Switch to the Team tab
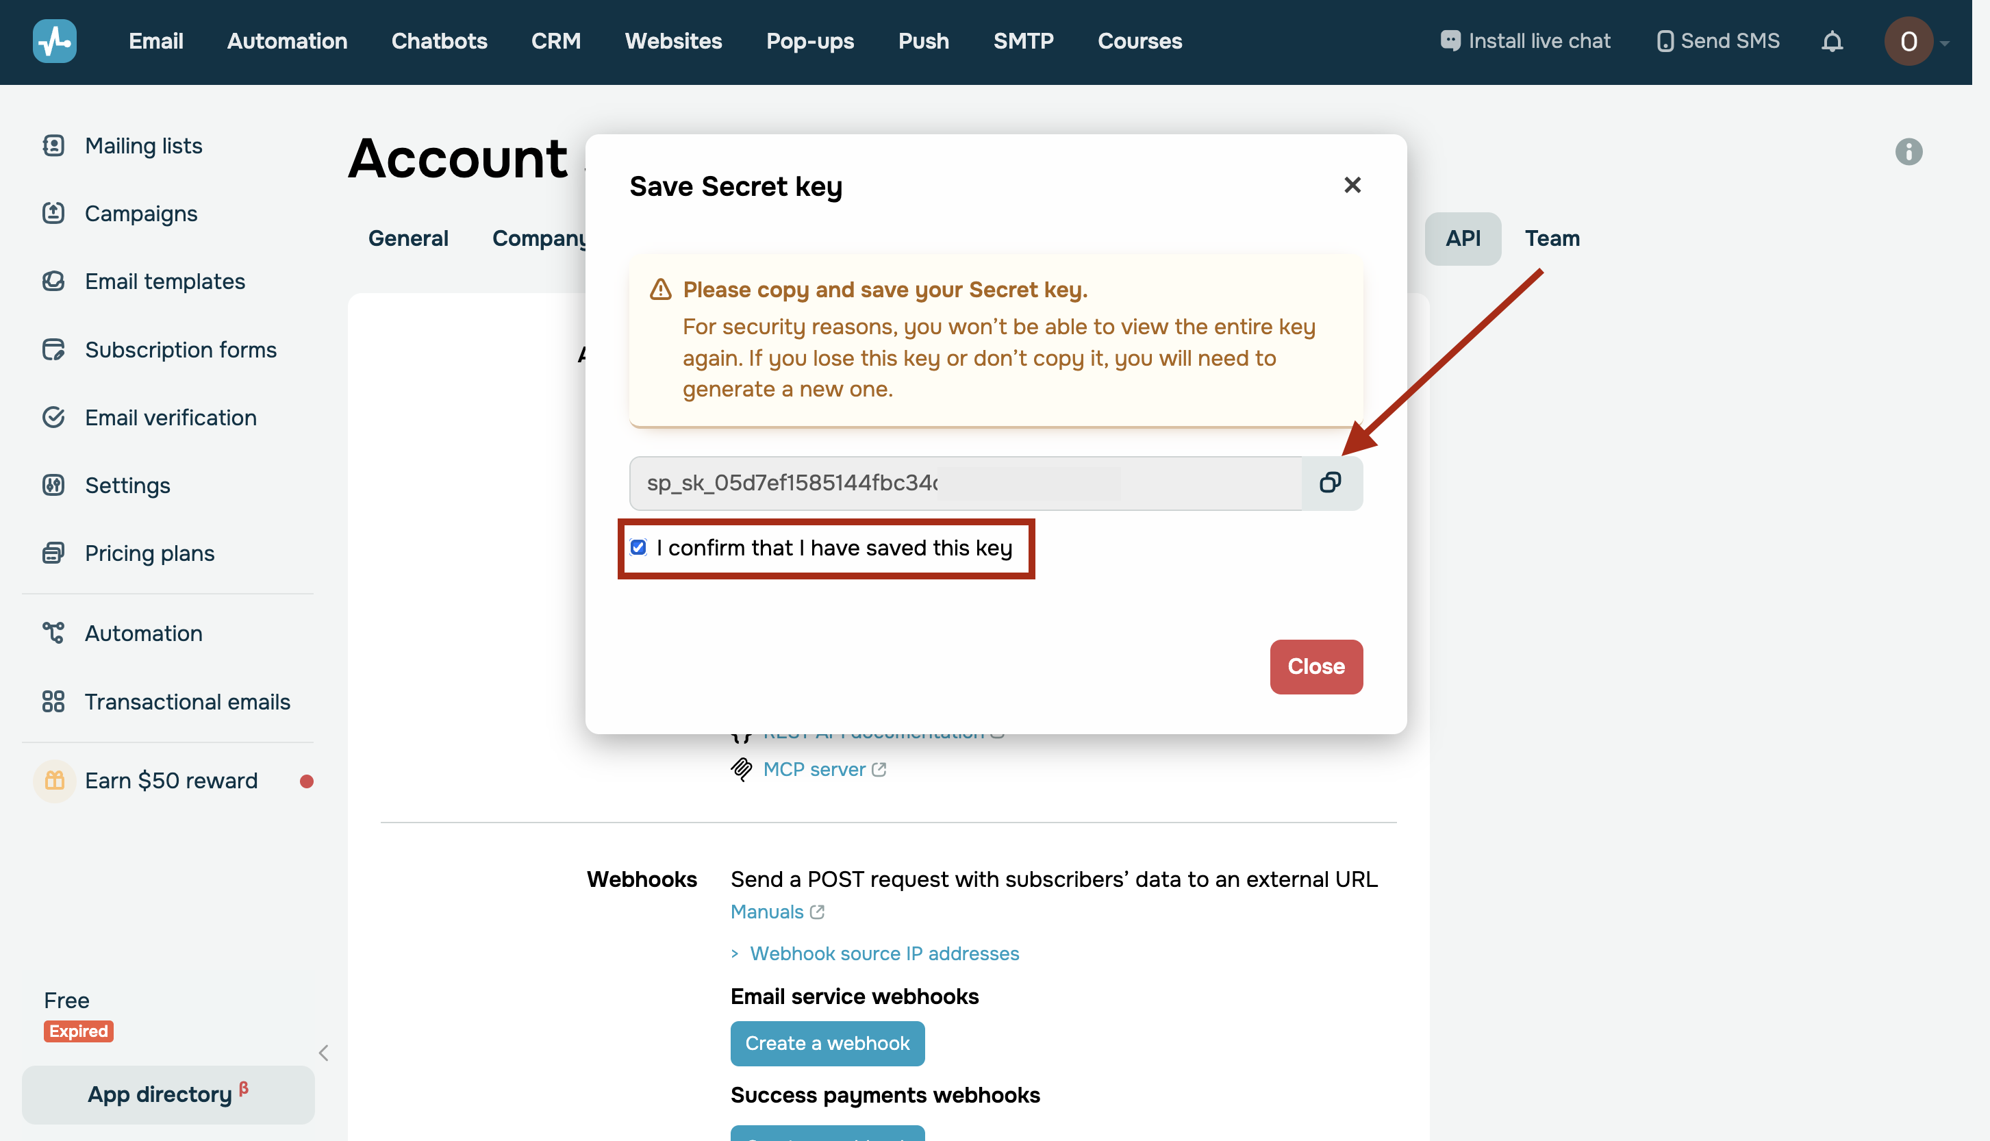Screen dimensions: 1990x1141 coord(1551,238)
